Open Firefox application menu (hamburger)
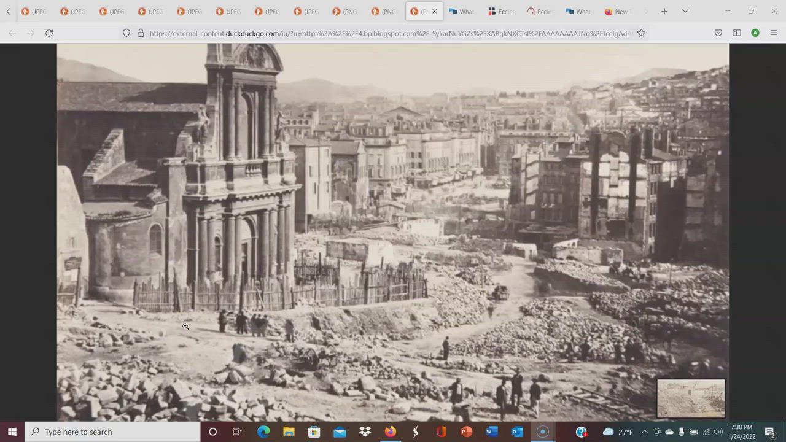Image resolution: width=786 pixels, height=442 pixels. click(x=774, y=33)
